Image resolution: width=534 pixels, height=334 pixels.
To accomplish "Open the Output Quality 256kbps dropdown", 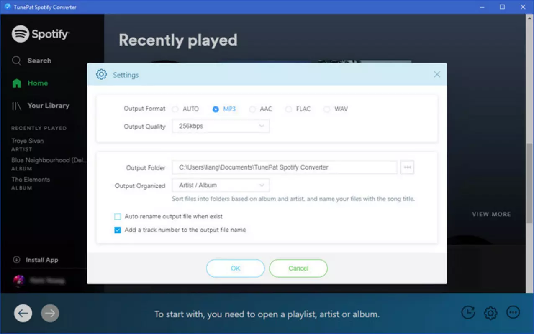I will tap(221, 126).
